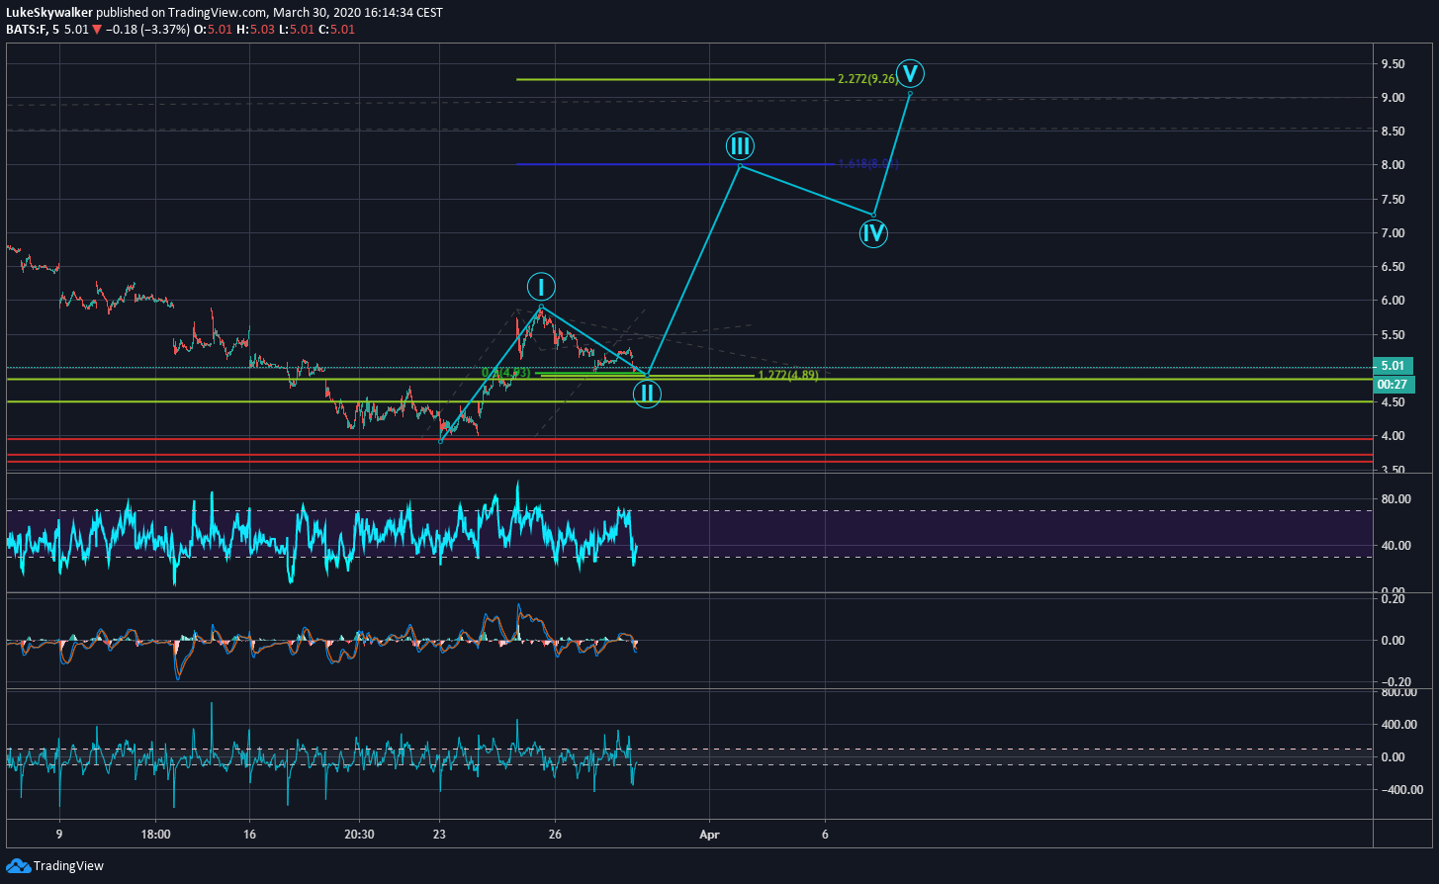This screenshot has height=884, width=1439.
Task: Click the 80.00 RSI axis label
Action: coord(1396,499)
